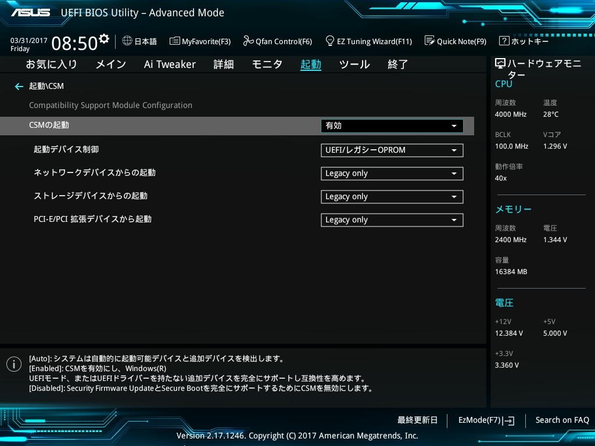Click the settings gear next to the clock

(x=104, y=39)
